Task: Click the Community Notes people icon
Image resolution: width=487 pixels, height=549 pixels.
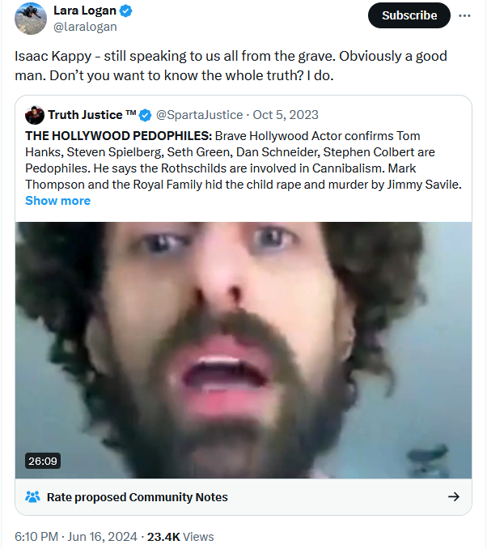Action: pos(32,497)
